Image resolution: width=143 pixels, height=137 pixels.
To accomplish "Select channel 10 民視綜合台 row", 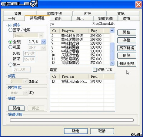I will click(80, 55).
